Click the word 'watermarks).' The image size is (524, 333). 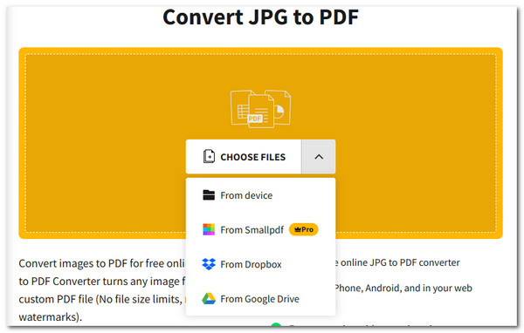[x=51, y=316]
